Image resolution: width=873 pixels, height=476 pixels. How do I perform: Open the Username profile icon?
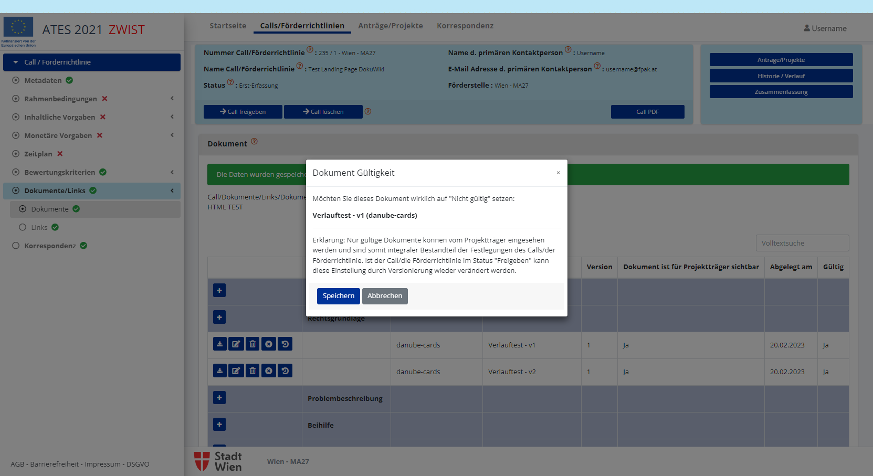coord(807,28)
